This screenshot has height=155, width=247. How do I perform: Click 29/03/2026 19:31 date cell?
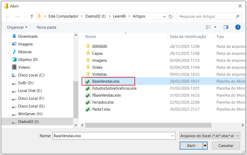pos(185,81)
